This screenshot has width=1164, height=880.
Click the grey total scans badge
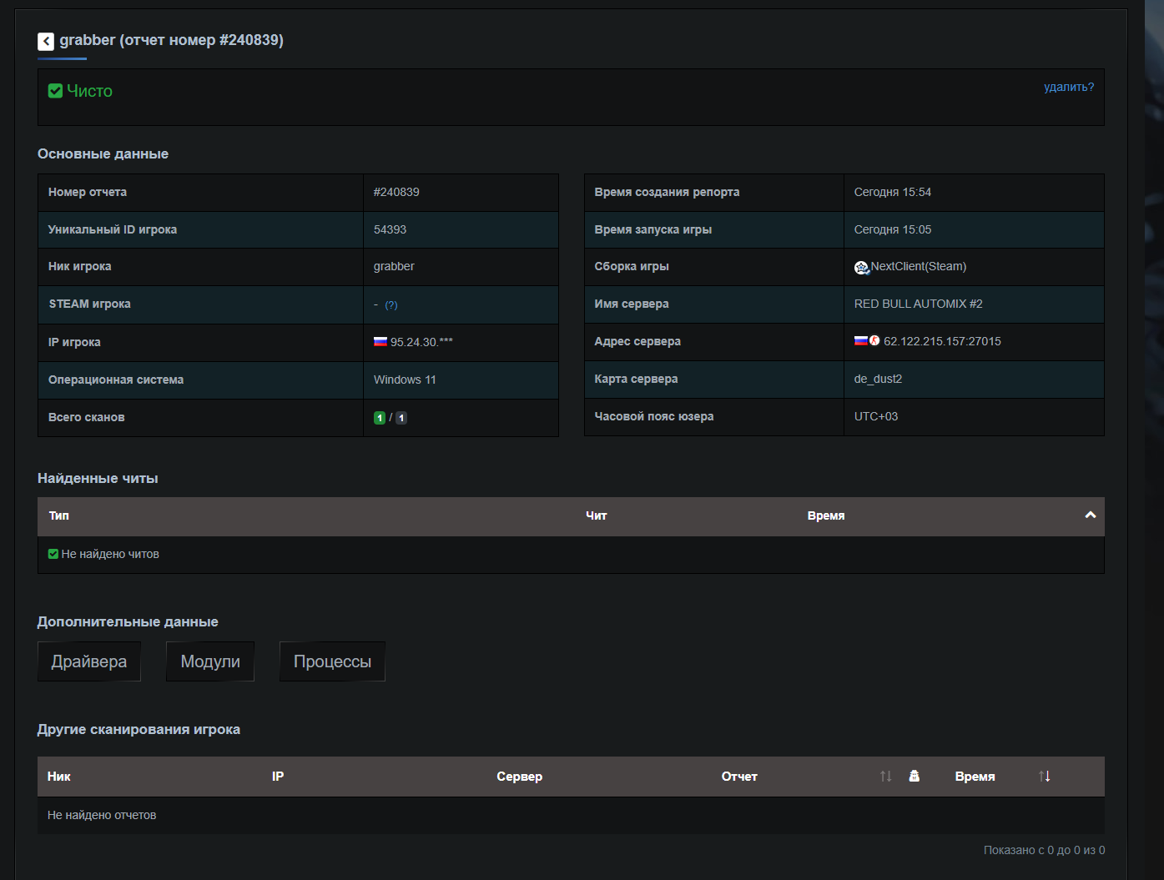click(401, 418)
